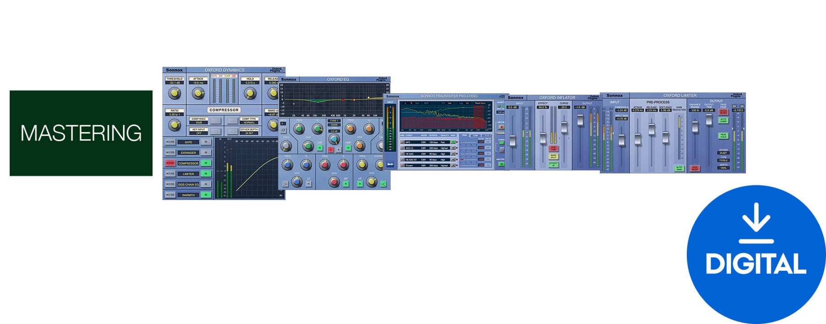Toggle the MF band IN button in Oxford EQ

(346, 184)
